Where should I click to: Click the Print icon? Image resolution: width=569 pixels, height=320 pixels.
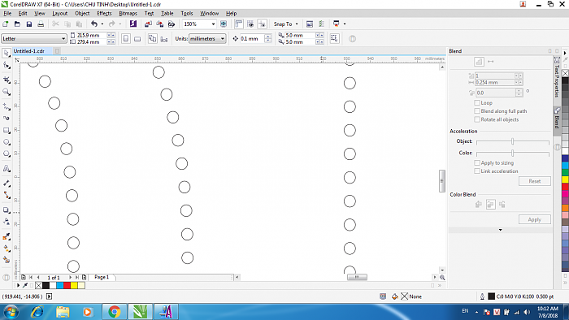point(41,24)
